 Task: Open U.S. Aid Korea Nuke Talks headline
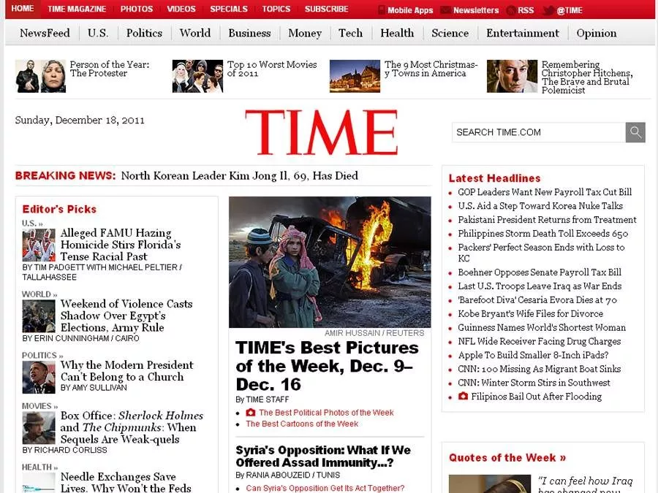pos(540,206)
